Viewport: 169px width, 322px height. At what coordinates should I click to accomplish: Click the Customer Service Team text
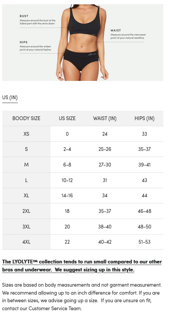pos(55,308)
